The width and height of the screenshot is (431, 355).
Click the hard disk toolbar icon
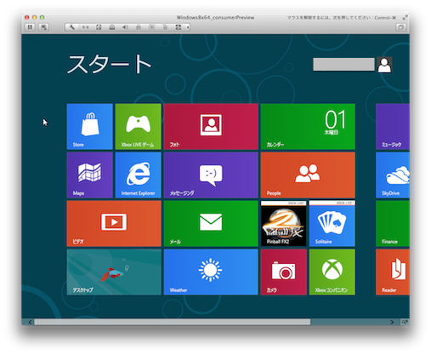[99, 27]
